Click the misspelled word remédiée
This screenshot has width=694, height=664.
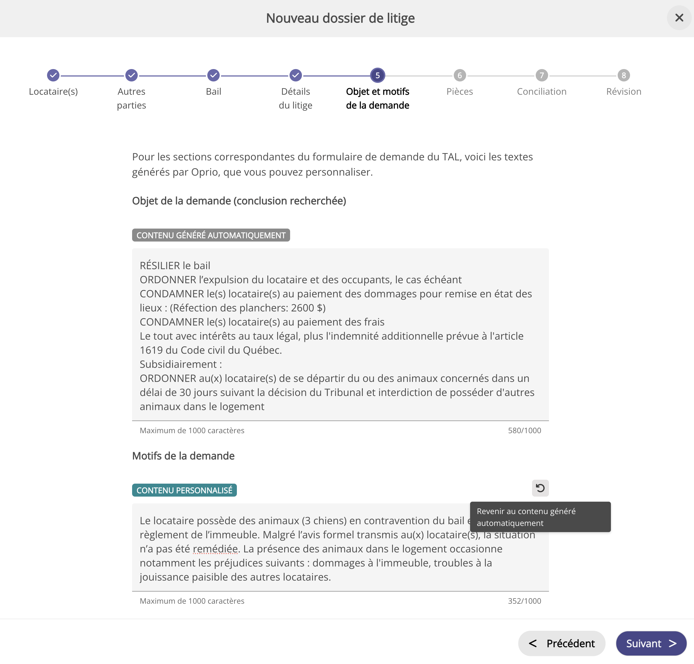215,549
